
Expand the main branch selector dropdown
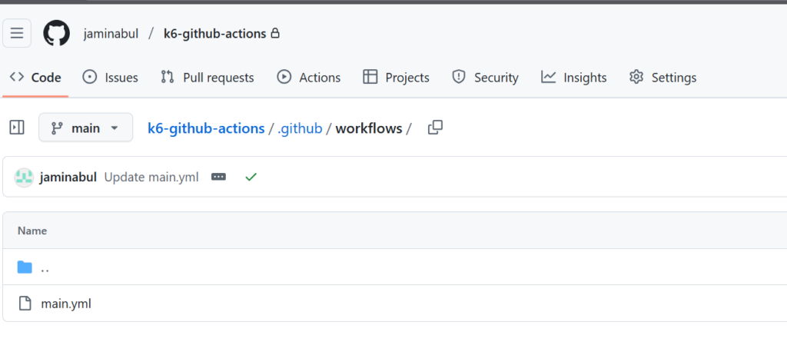coord(85,128)
